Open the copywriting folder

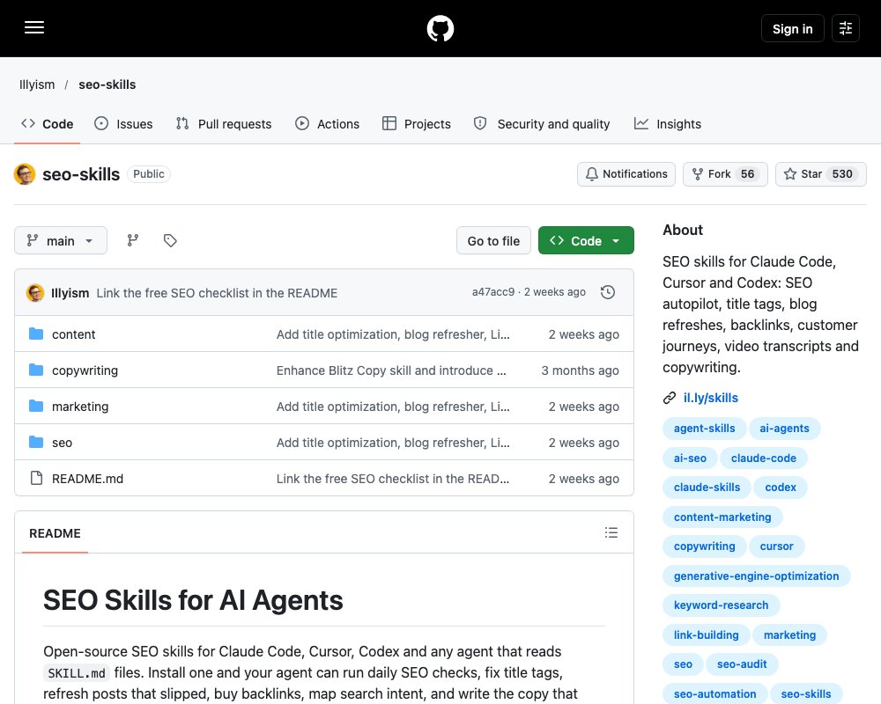point(85,370)
